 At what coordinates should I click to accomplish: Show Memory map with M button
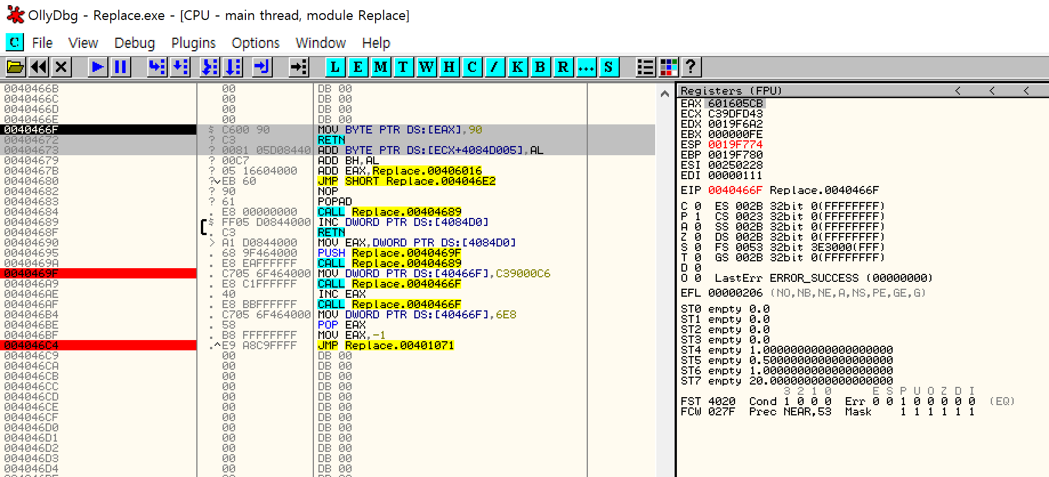(x=381, y=67)
